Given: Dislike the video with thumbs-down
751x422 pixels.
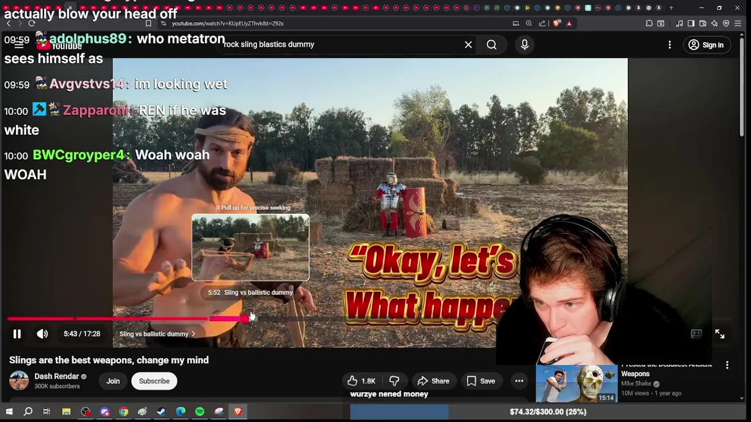Looking at the screenshot, I should tap(394, 381).
